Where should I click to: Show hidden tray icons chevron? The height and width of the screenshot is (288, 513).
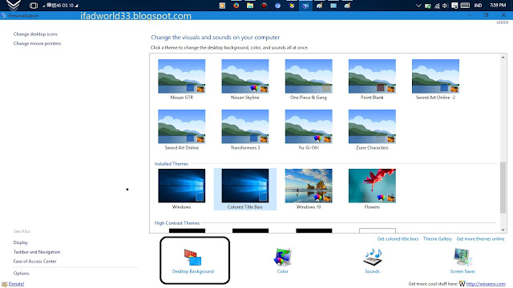point(418,6)
